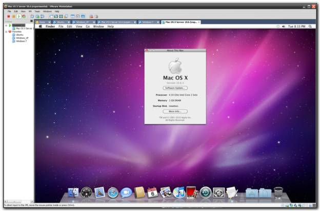Click the orange Suspend toolbar button
The image size is (320, 211).
point(13,16)
